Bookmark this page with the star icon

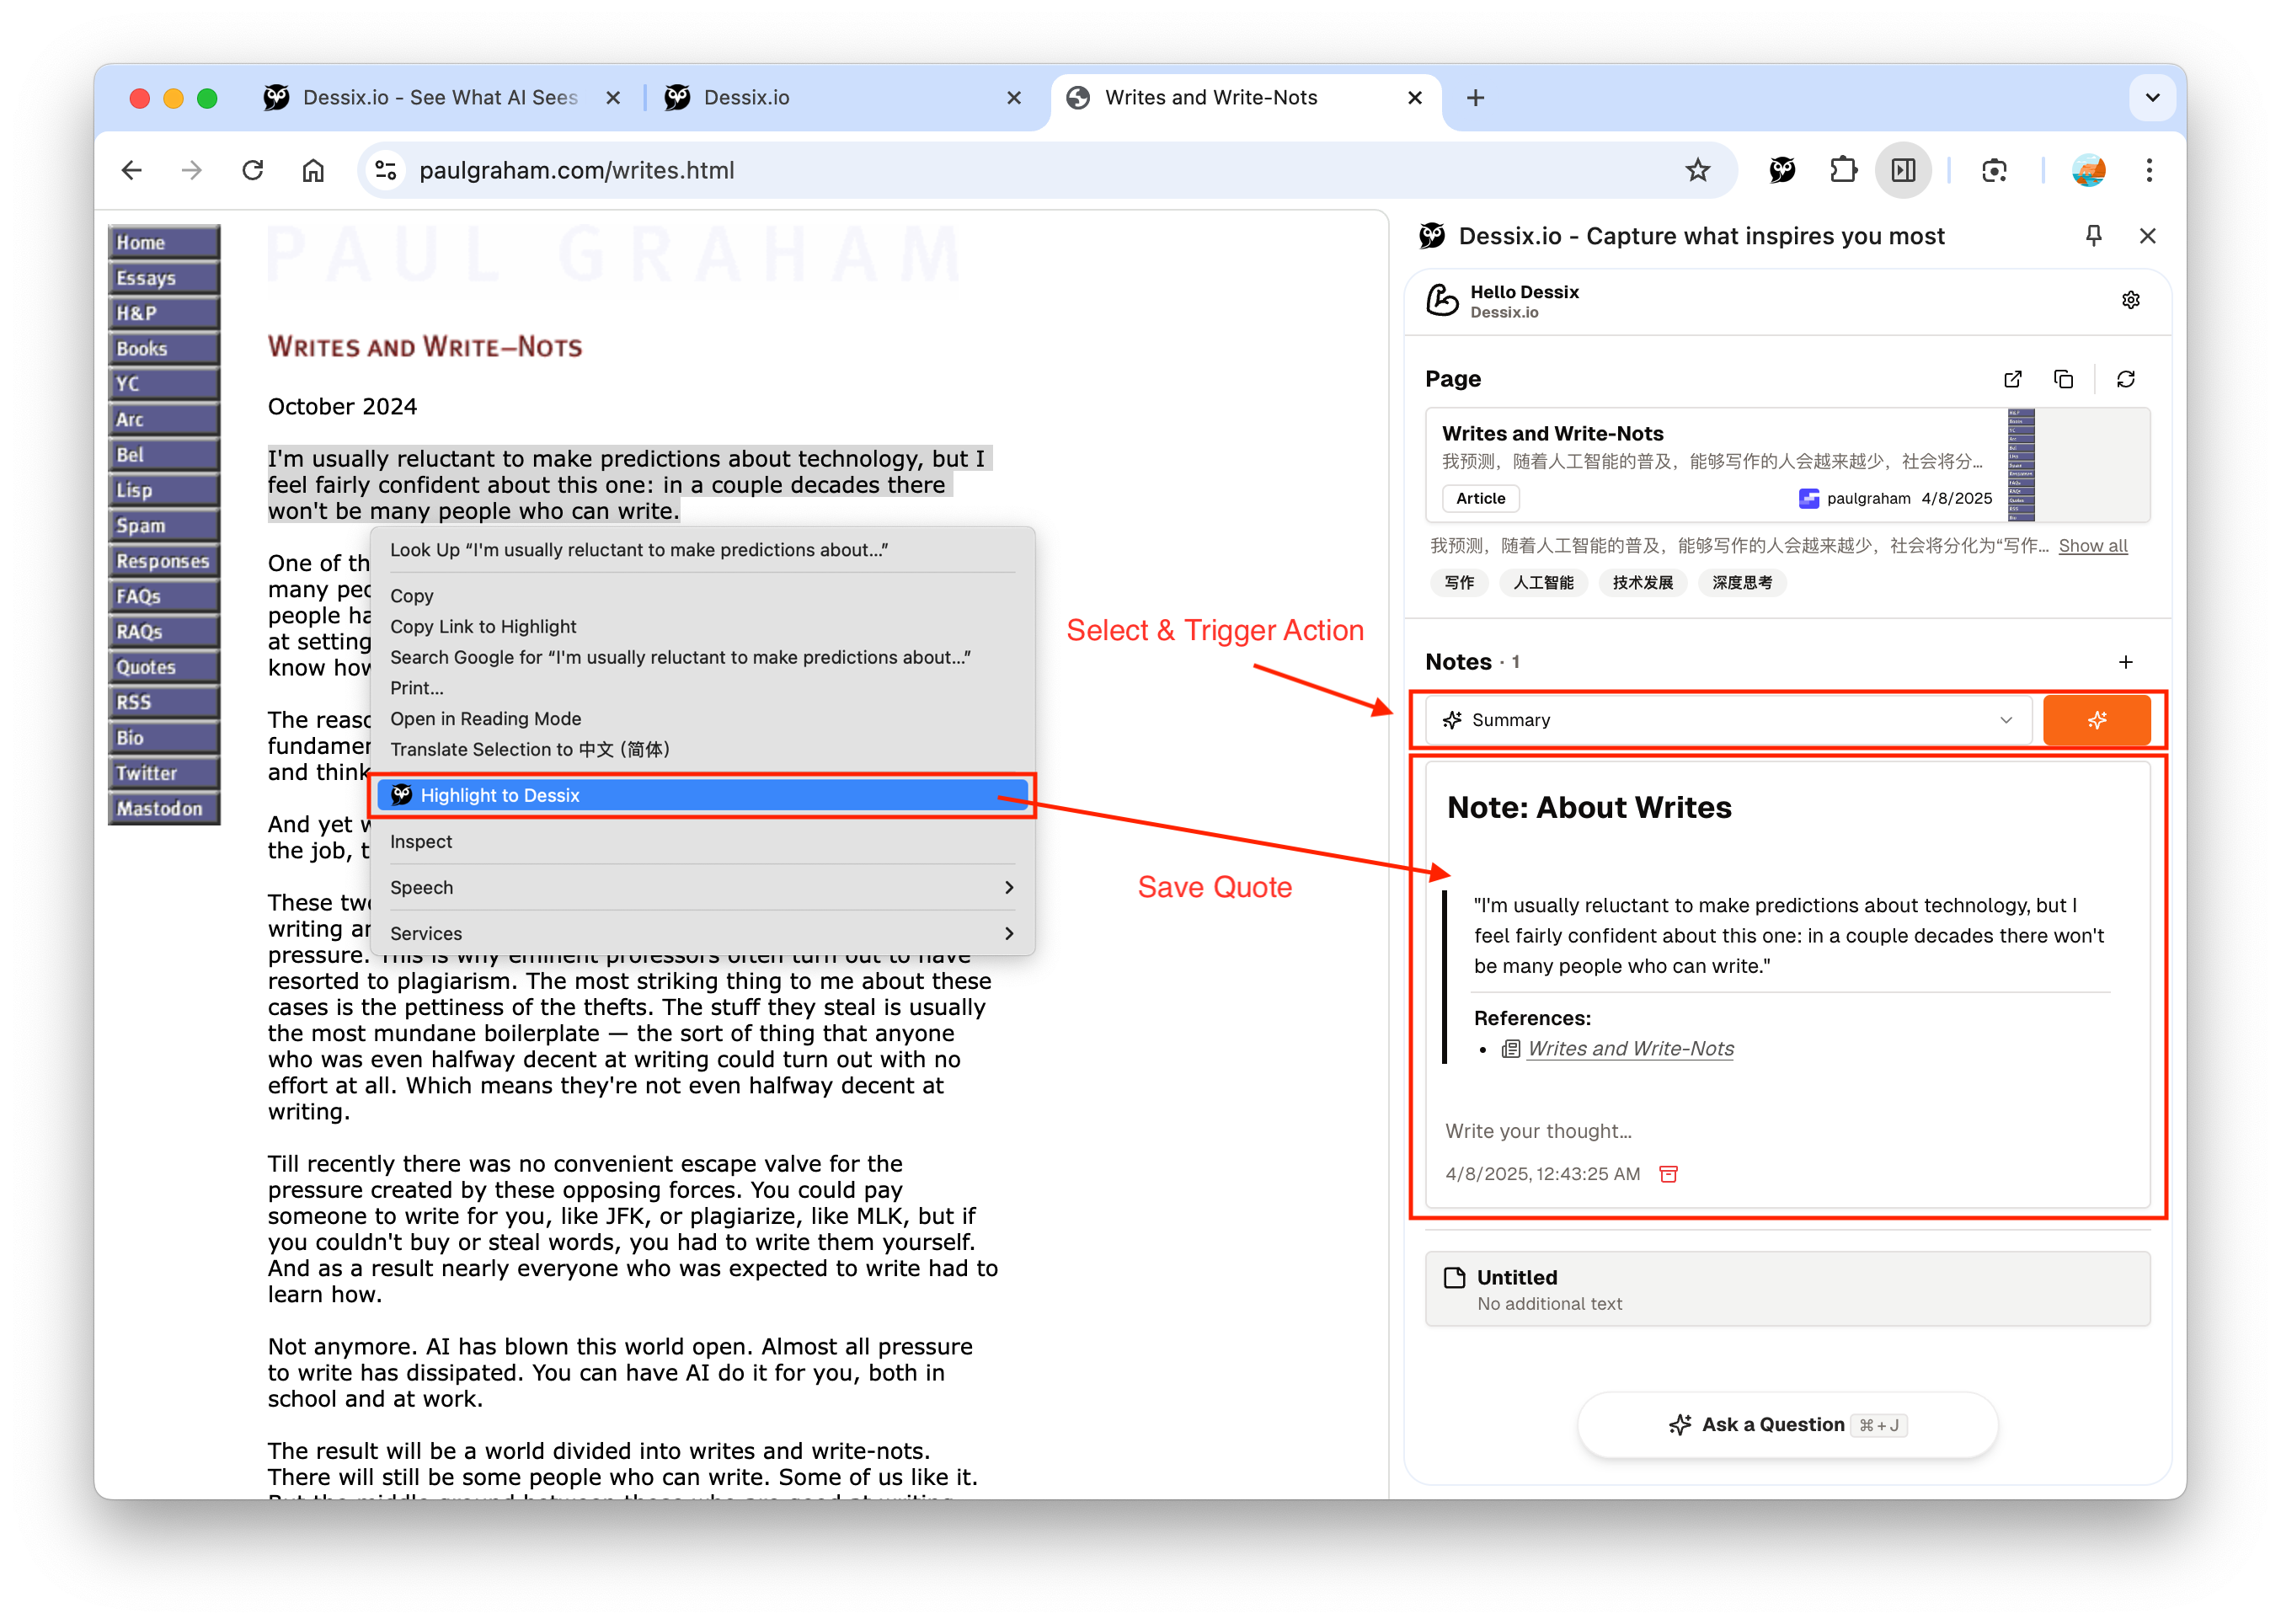click(x=1697, y=170)
